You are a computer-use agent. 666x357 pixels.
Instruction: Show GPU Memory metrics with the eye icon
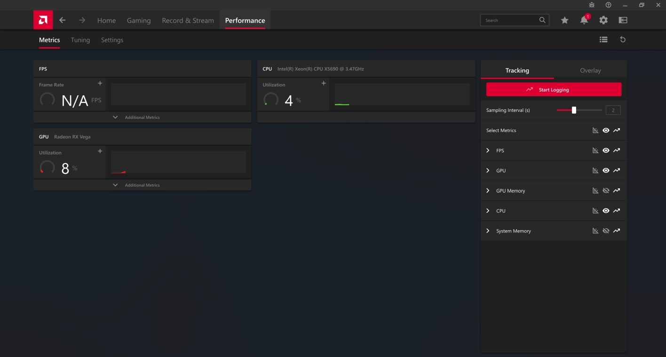point(606,191)
